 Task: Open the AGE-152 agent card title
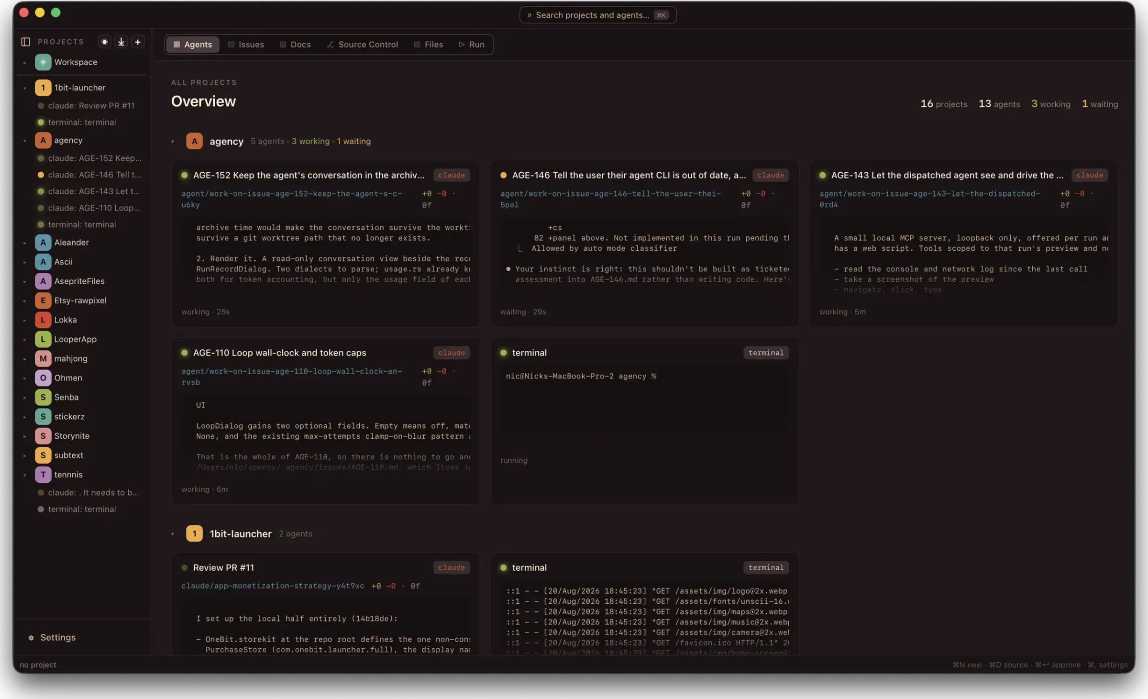(309, 175)
